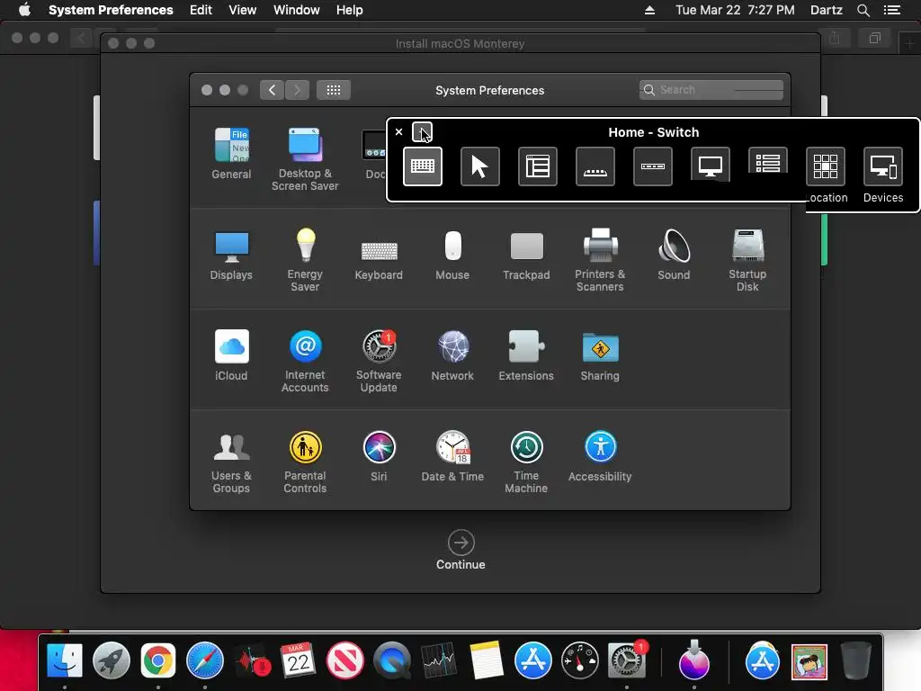Open the iCloud preferences pane
Screen dimensions: 921x691
[x=231, y=355]
